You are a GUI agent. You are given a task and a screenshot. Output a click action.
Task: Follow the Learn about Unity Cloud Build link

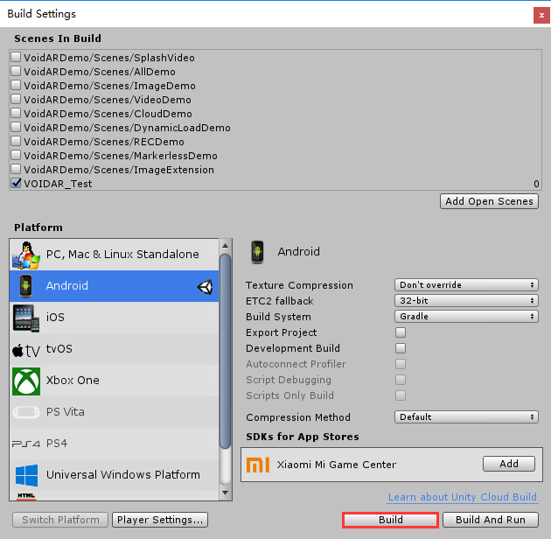tap(462, 497)
